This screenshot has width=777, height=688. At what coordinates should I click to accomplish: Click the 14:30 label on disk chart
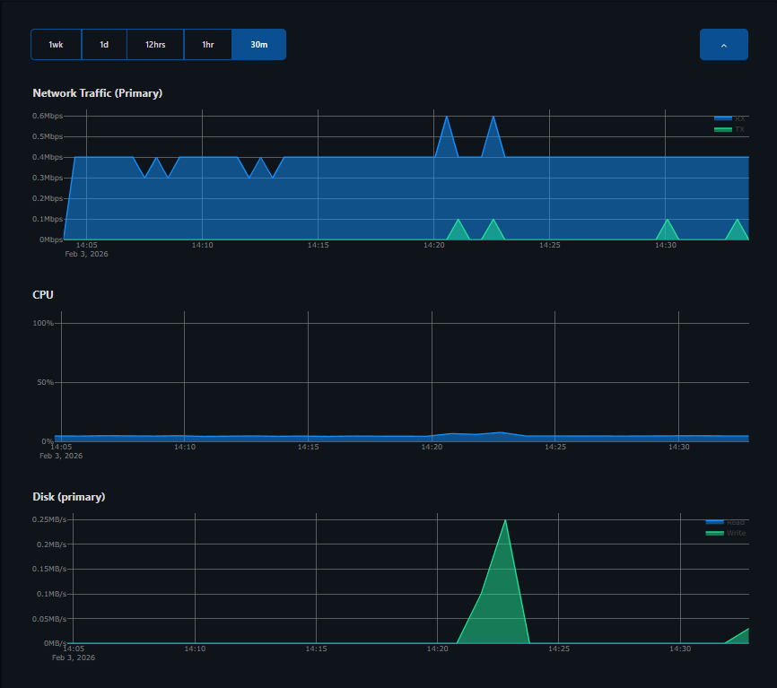coord(680,649)
